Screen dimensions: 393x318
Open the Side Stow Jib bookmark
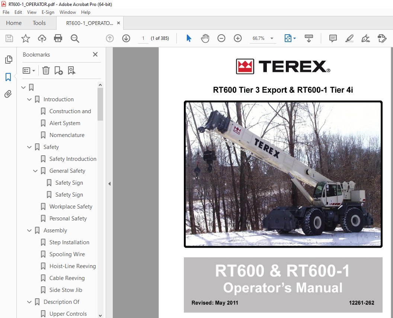(x=65, y=290)
